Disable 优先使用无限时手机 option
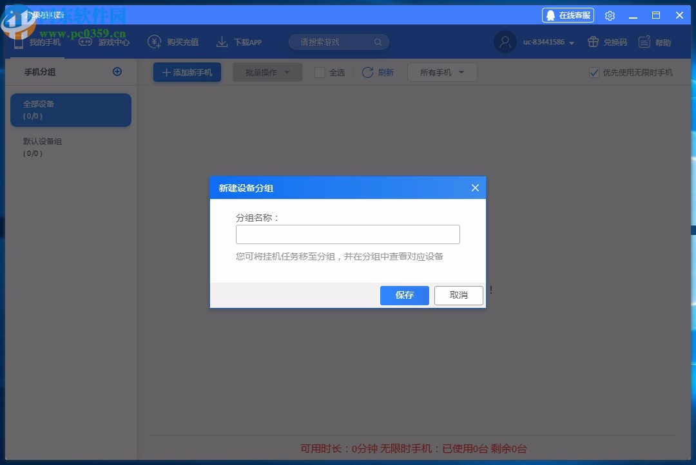 point(594,72)
